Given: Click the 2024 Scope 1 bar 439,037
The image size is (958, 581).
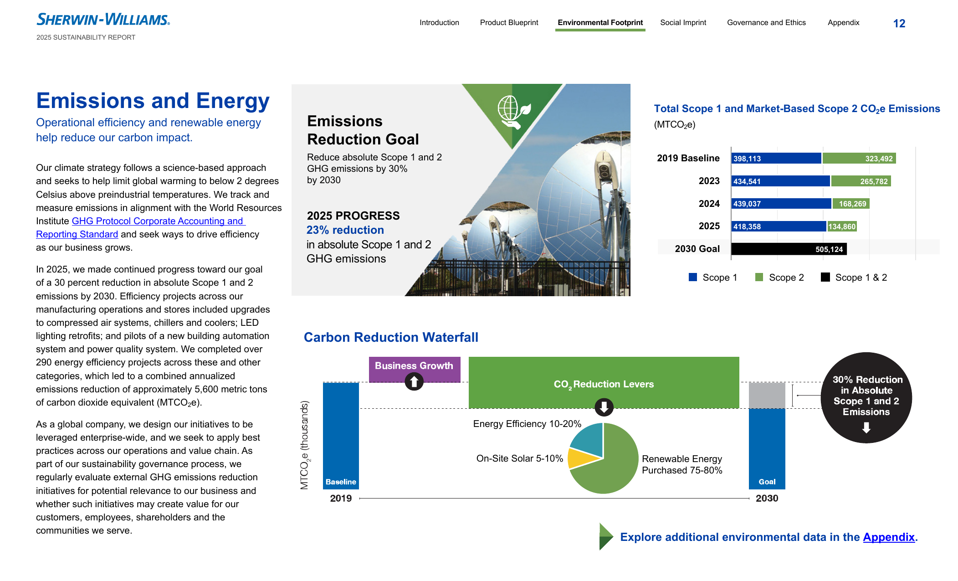Looking at the screenshot, I should 781,204.
